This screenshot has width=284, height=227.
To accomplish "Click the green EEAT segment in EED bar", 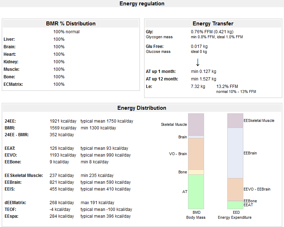I will 235,205.
